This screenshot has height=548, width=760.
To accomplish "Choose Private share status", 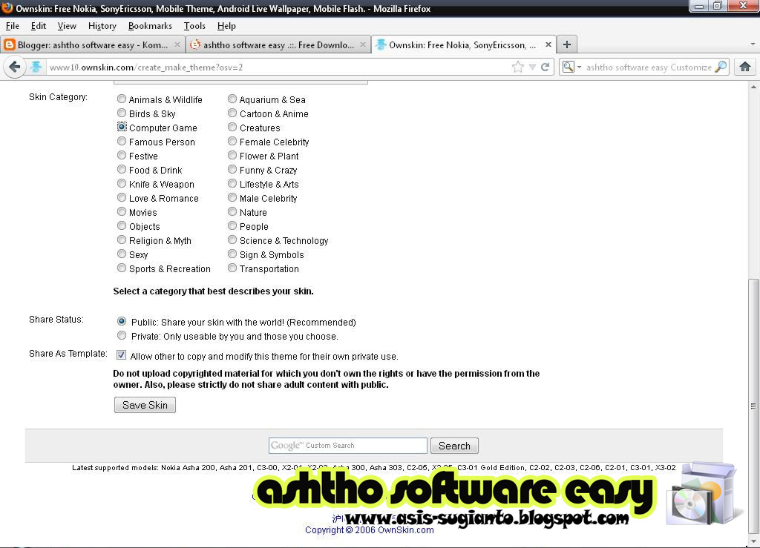I will [122, 335].
